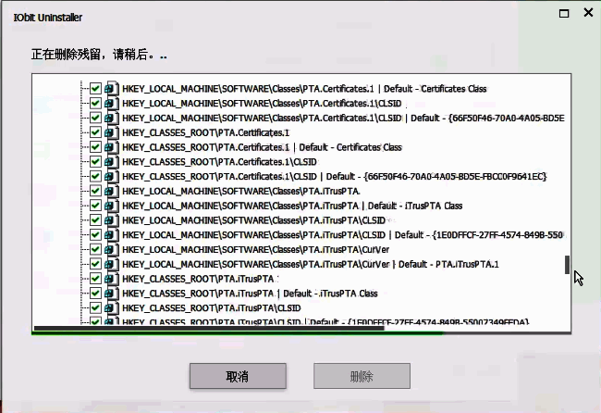The image size is (601, 413).
Task: Click registry icon beside HKEY_CLASSES_ROOT\PTA.iTrusPTA\CLSID
Action: coord(112,307)
